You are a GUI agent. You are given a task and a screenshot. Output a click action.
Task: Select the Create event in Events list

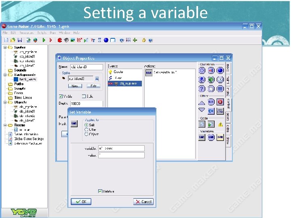(125, 72)
